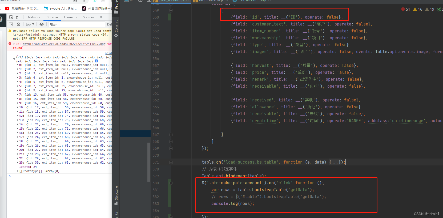Open the top context dropdown
The width and height of the screenshot is (443, 218).
tap(30, 24)
